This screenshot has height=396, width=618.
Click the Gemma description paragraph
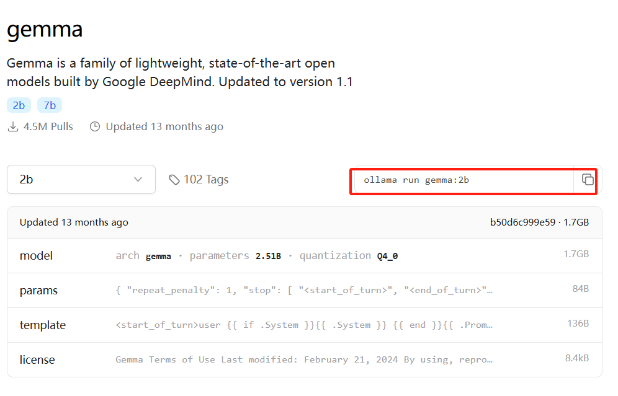(x=180, y=73)
